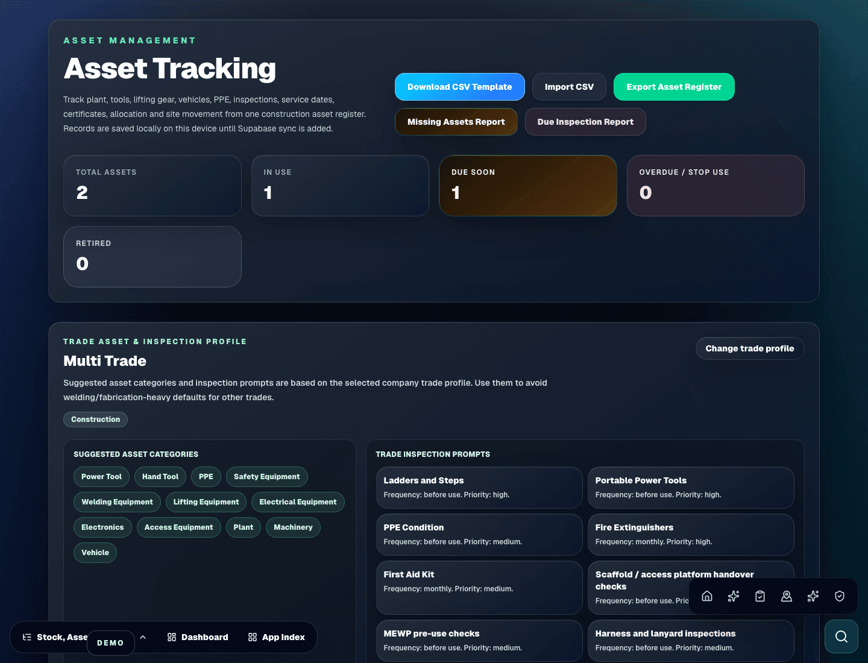The height and width of the screenshot is (663, 868).
Task: Select Hand Tool category chip
Action: 160,477
